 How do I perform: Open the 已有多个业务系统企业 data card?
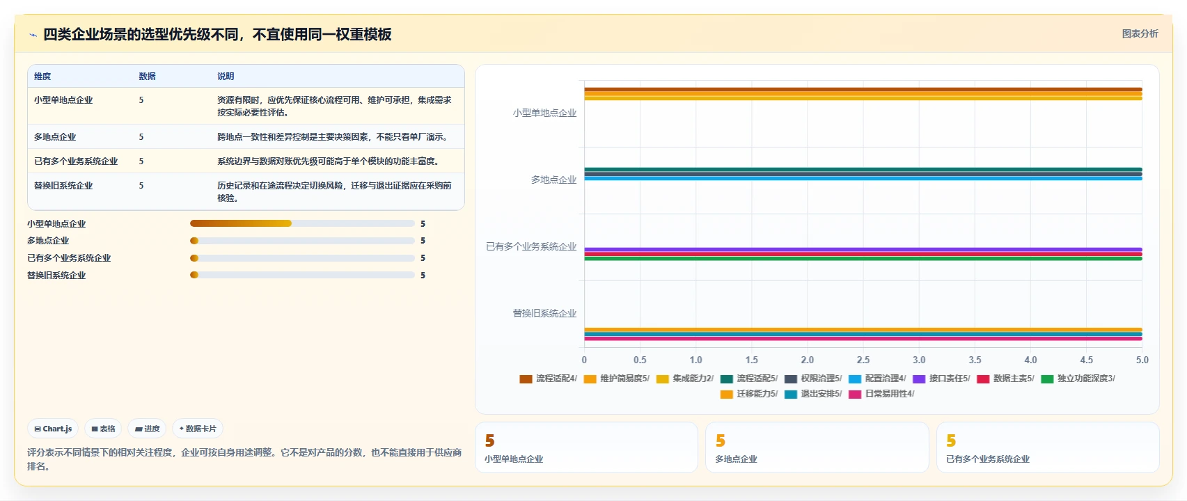(1048, 447)
